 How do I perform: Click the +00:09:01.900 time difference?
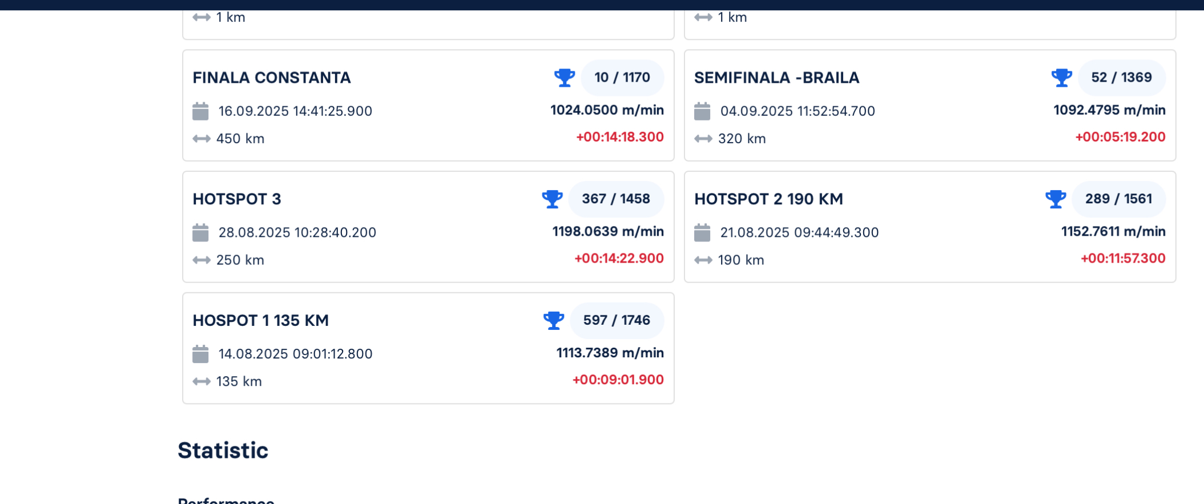coord(618,380)
